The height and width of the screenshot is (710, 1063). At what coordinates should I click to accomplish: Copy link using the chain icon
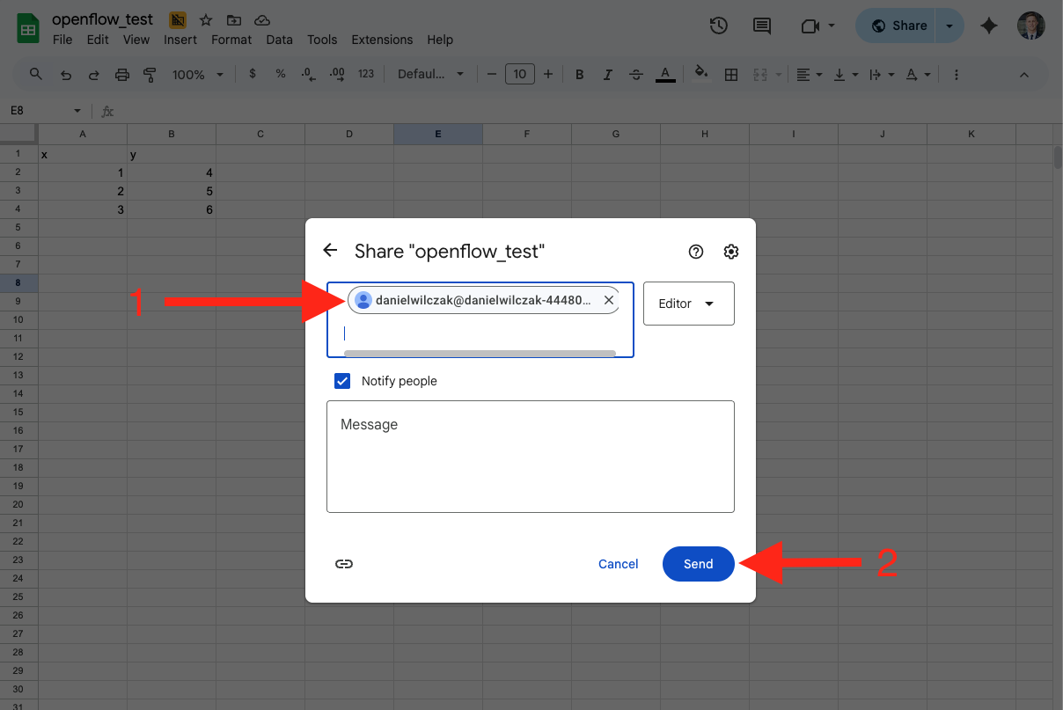(x=344, y=564)
